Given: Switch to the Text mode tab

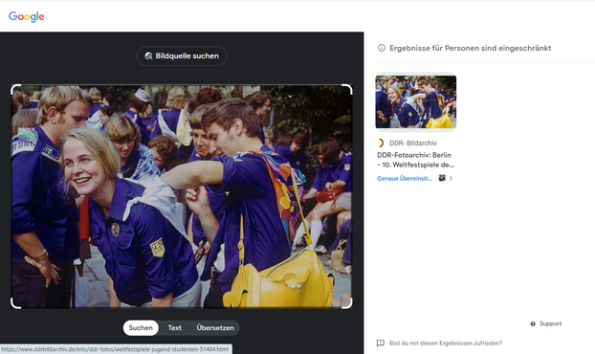Looking at the screenshot, I should [174, 328].
